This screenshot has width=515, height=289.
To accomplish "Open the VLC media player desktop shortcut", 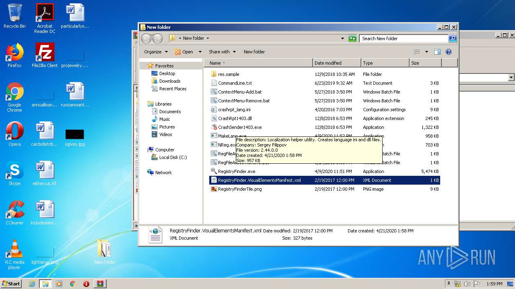I will [x=14, y=254].
